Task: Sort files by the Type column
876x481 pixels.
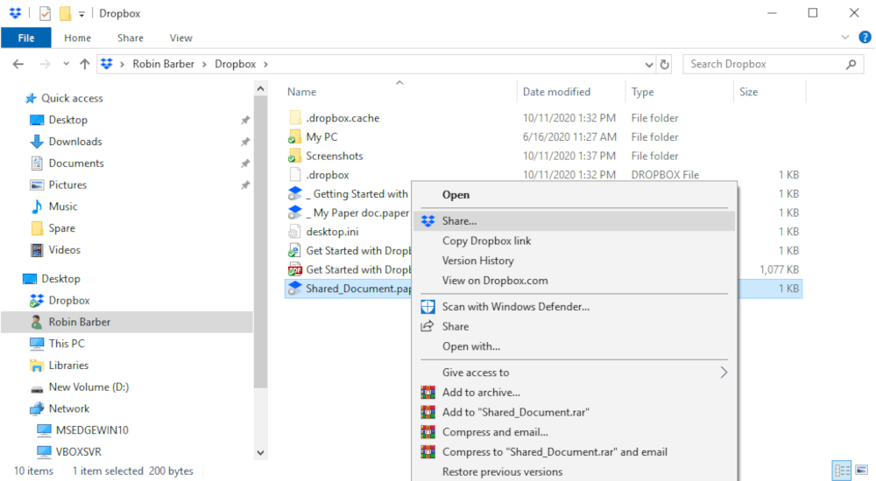Action: [642, 92]
